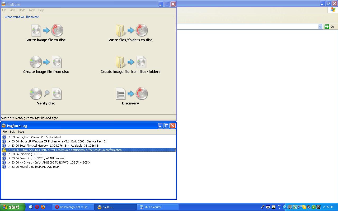Open Discovery mode
Viewport: 338px width, 211px height.
132,94
